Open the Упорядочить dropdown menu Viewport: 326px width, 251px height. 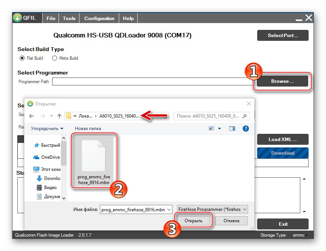pos(47,129)
